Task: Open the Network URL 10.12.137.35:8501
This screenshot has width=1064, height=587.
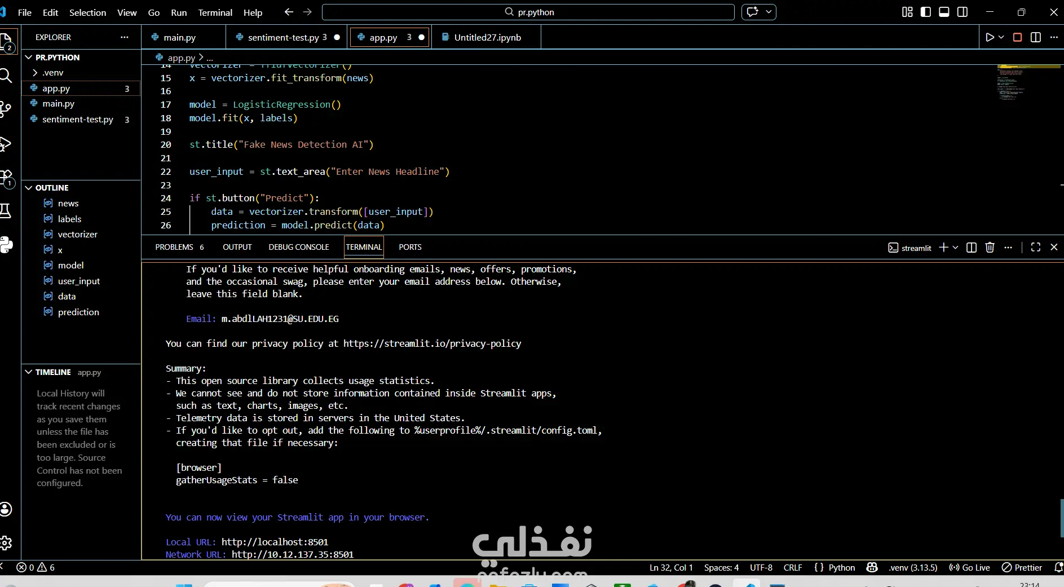Action: coord(293,554)
